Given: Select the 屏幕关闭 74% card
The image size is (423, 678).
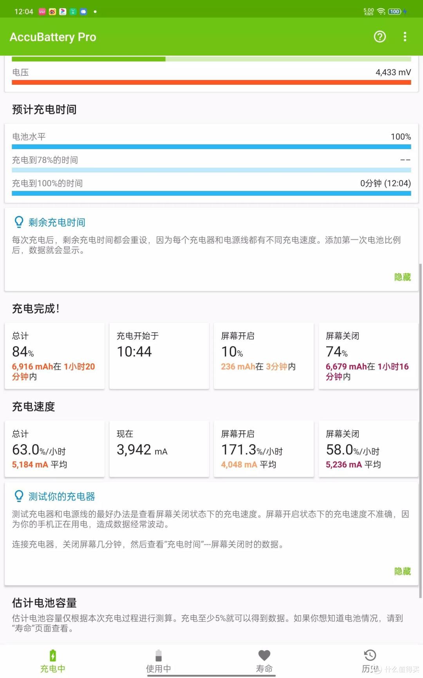Looking at the screenshot, I should tap(369, 356).
